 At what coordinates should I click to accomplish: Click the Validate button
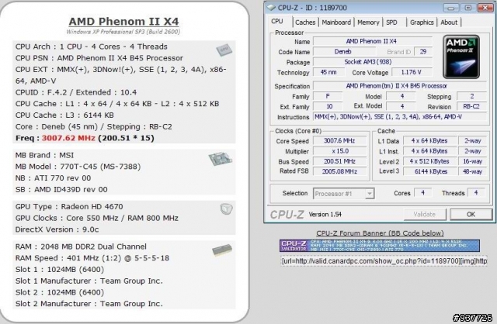[425, 215]
